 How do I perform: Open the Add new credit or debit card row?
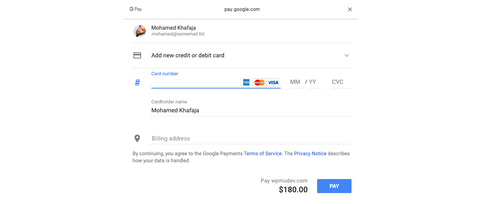(x=242, y=55)
